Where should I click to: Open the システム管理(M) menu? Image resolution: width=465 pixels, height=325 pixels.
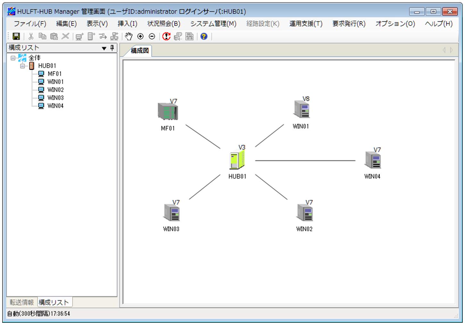click(x=213, y=24)
